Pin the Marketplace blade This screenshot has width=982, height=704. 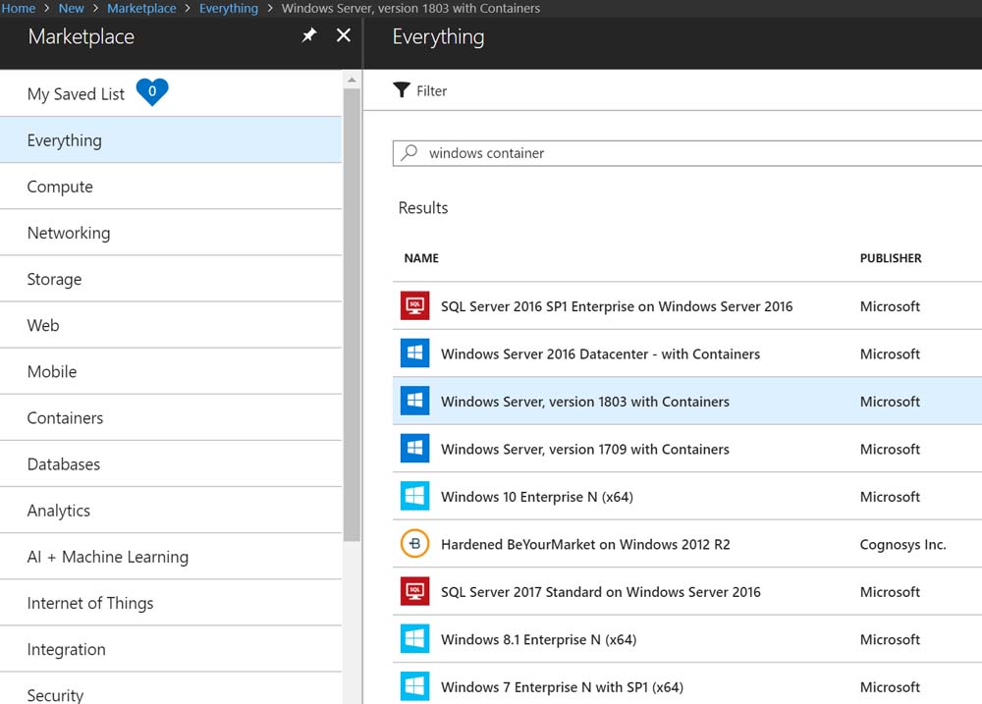309,35
